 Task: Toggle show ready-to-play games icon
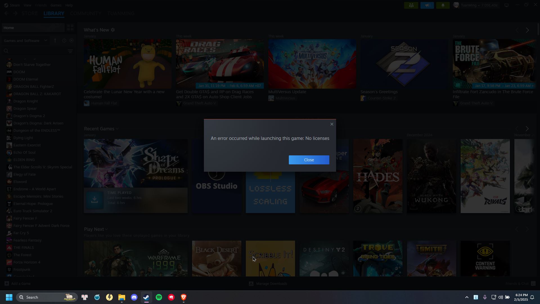coord(71,41)
